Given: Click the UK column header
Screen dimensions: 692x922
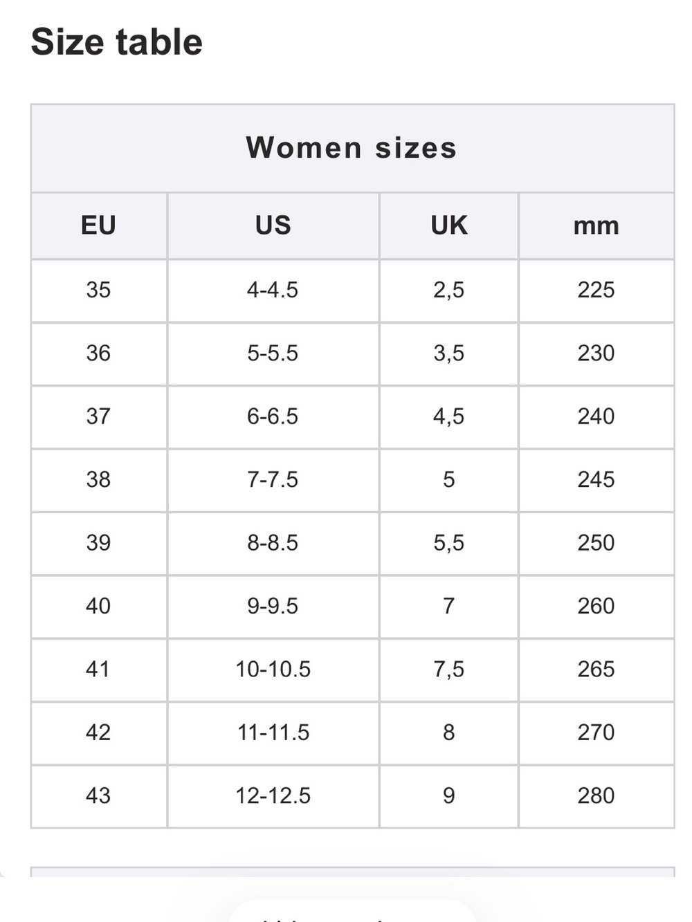Looking at the screenshot, I should coord(448,225).
